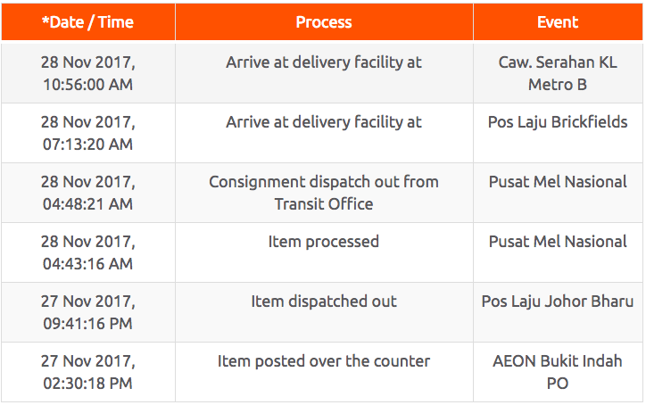Select the 28 Nov 2017 10:56:00 AM timestamp
Screen dimensions: 646x405
click(x=88, y=73)
